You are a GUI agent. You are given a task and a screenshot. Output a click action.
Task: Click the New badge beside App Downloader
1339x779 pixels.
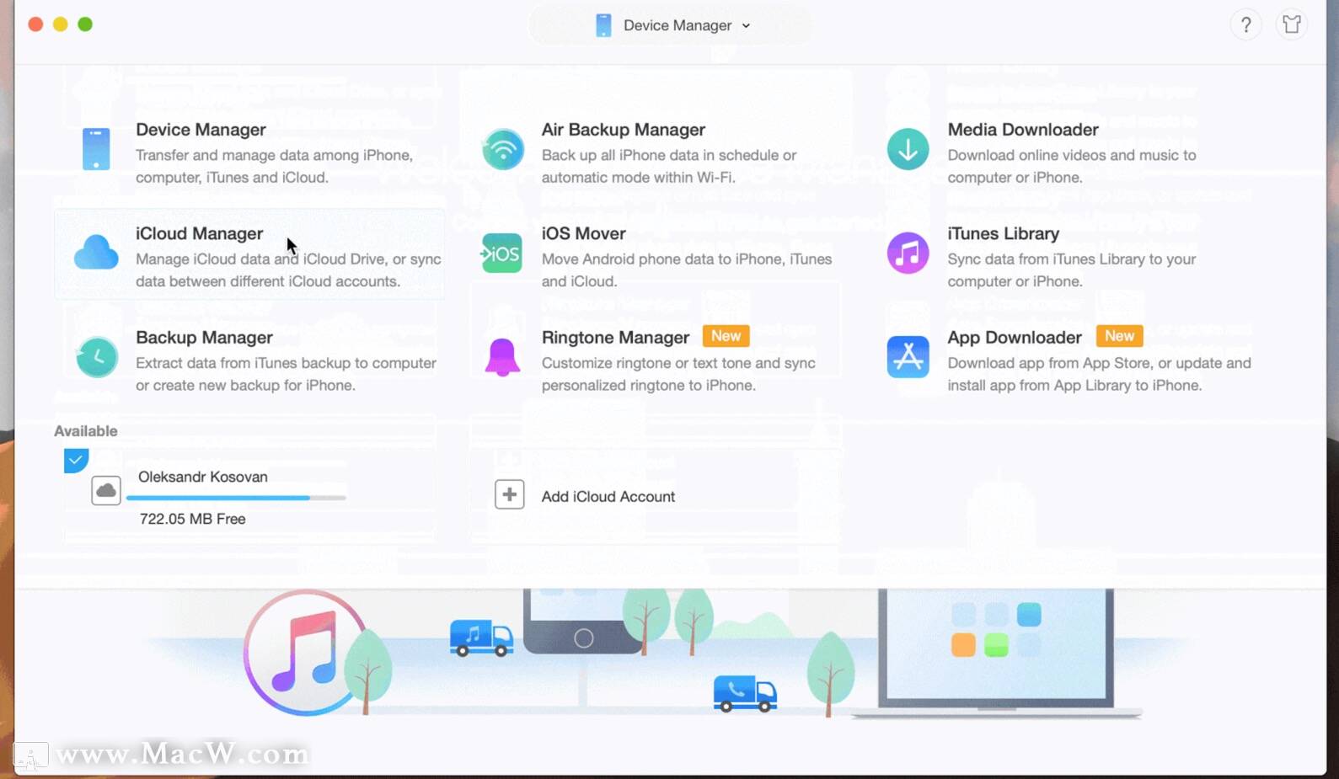tap(1119, 336)
